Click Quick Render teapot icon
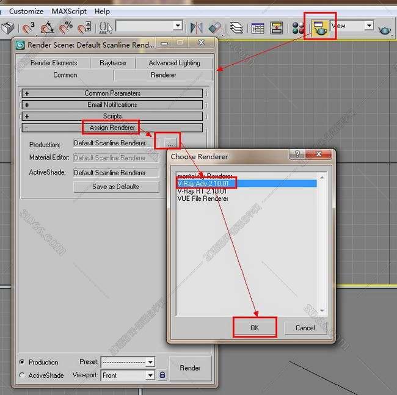Screen dimensions: 397x395 [x=385, y=30]
